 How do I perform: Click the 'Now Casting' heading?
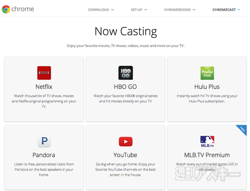click(x=126, y=32)
